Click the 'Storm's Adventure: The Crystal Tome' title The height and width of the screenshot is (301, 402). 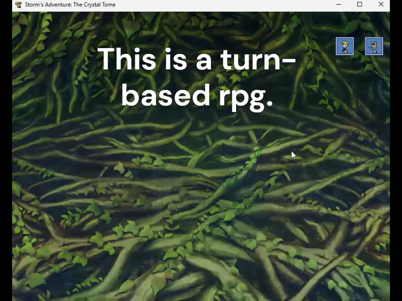70,4
